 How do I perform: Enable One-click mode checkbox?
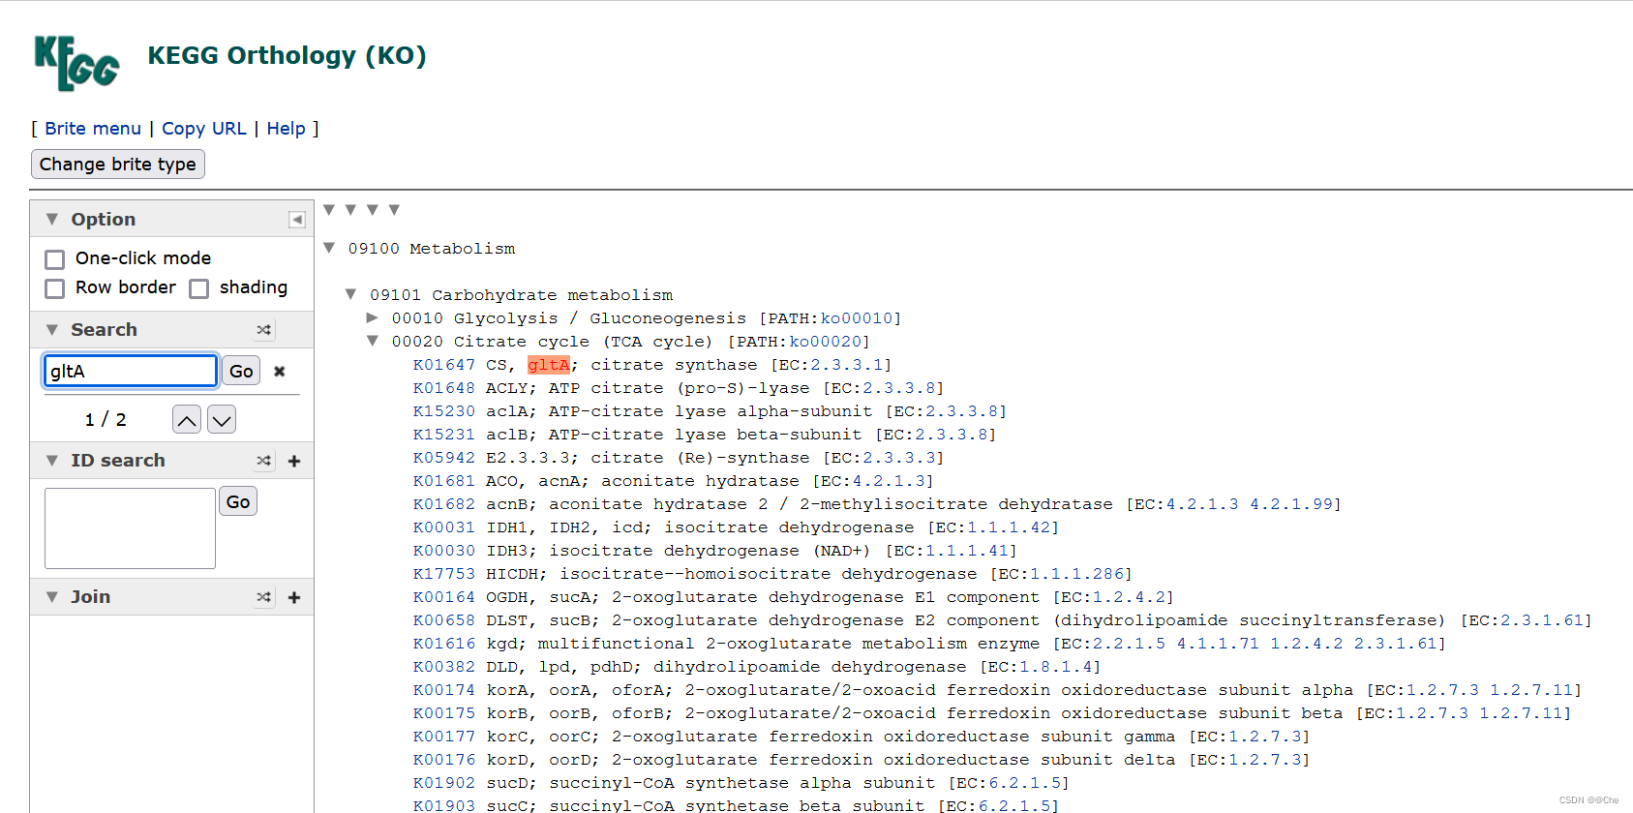(x=55, y=259)
